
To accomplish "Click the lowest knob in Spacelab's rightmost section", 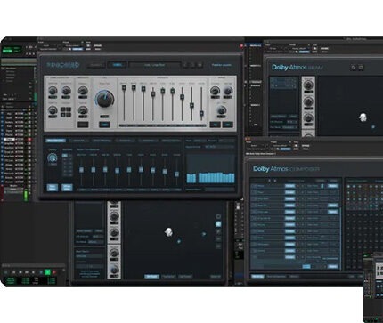I will coord(221,111).
